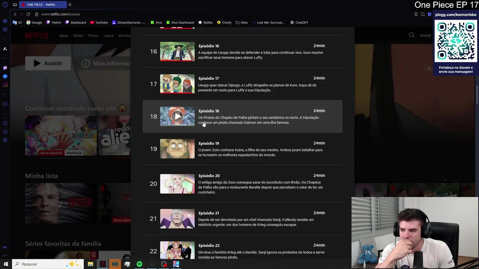Go back using the browser back arrow

tap(15, 14)
